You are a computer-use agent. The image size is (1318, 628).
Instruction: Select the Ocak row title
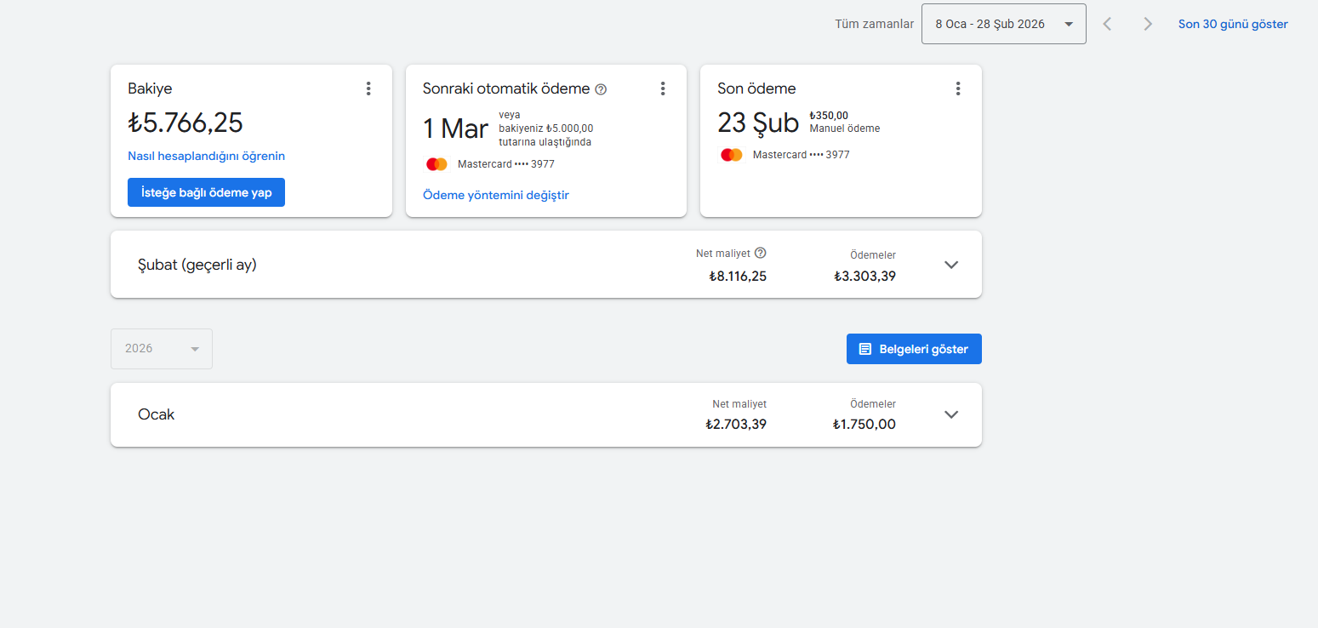click(157, 414)
